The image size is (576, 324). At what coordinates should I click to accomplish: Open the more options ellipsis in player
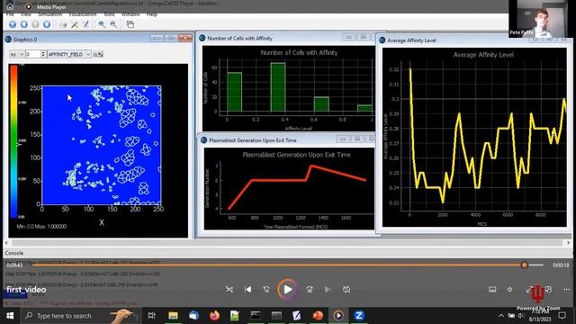(x=566, y=290)
